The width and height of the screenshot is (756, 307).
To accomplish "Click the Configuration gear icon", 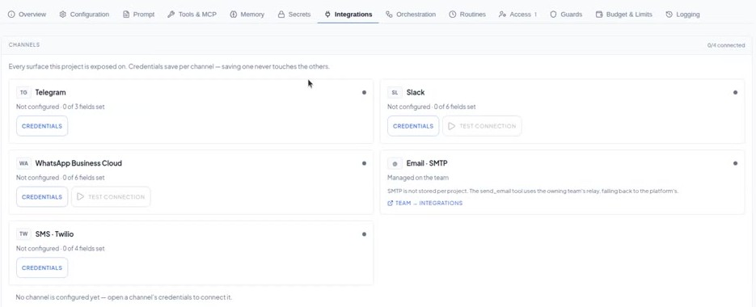I will click(x=63, y=15).
